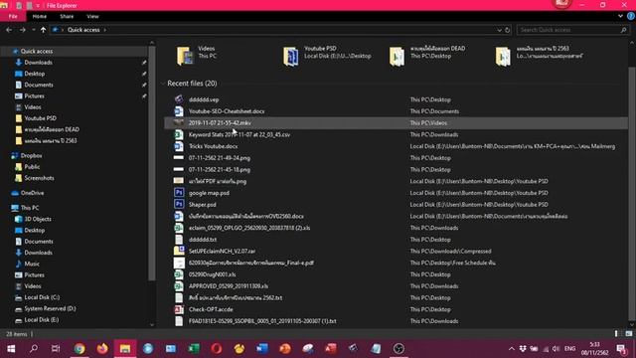
Task: Open the Help icon in the ribbon
Action: (x=631, y=16)
